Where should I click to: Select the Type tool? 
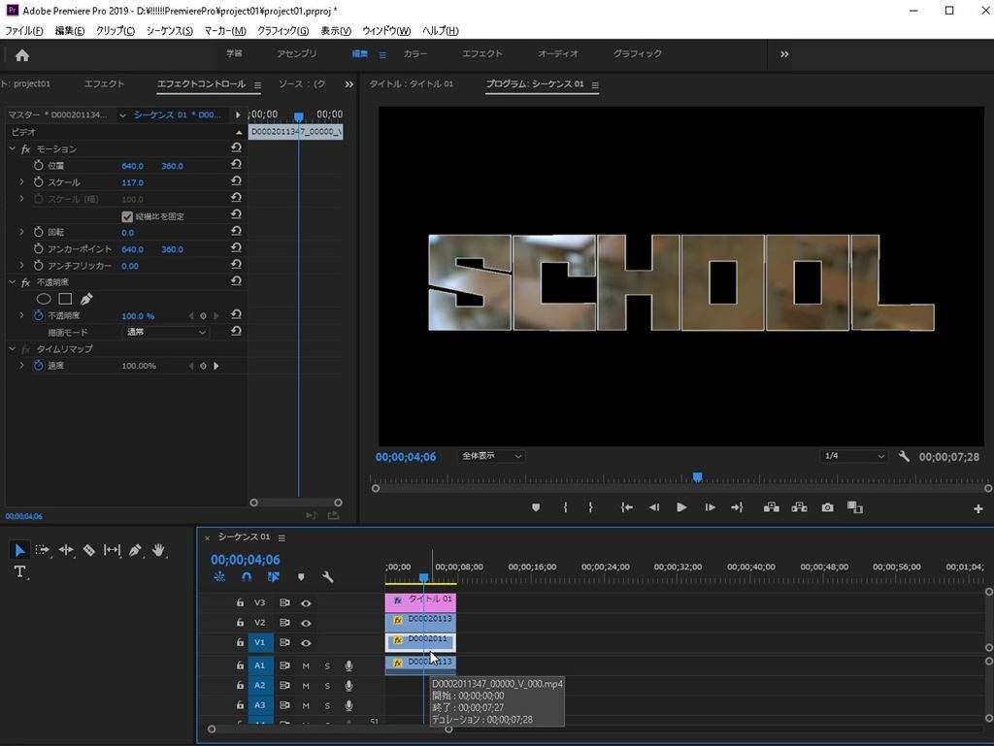[x=19, y=572]
